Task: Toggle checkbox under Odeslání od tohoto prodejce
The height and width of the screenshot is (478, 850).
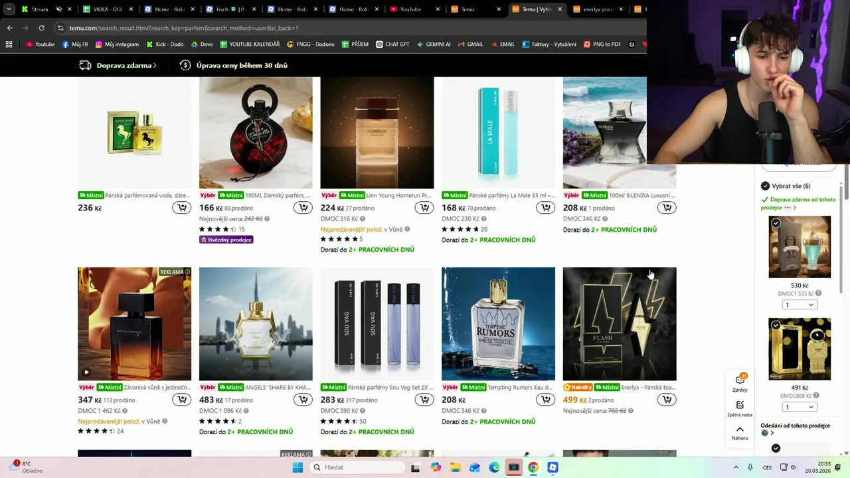Action: coord(776,448)
